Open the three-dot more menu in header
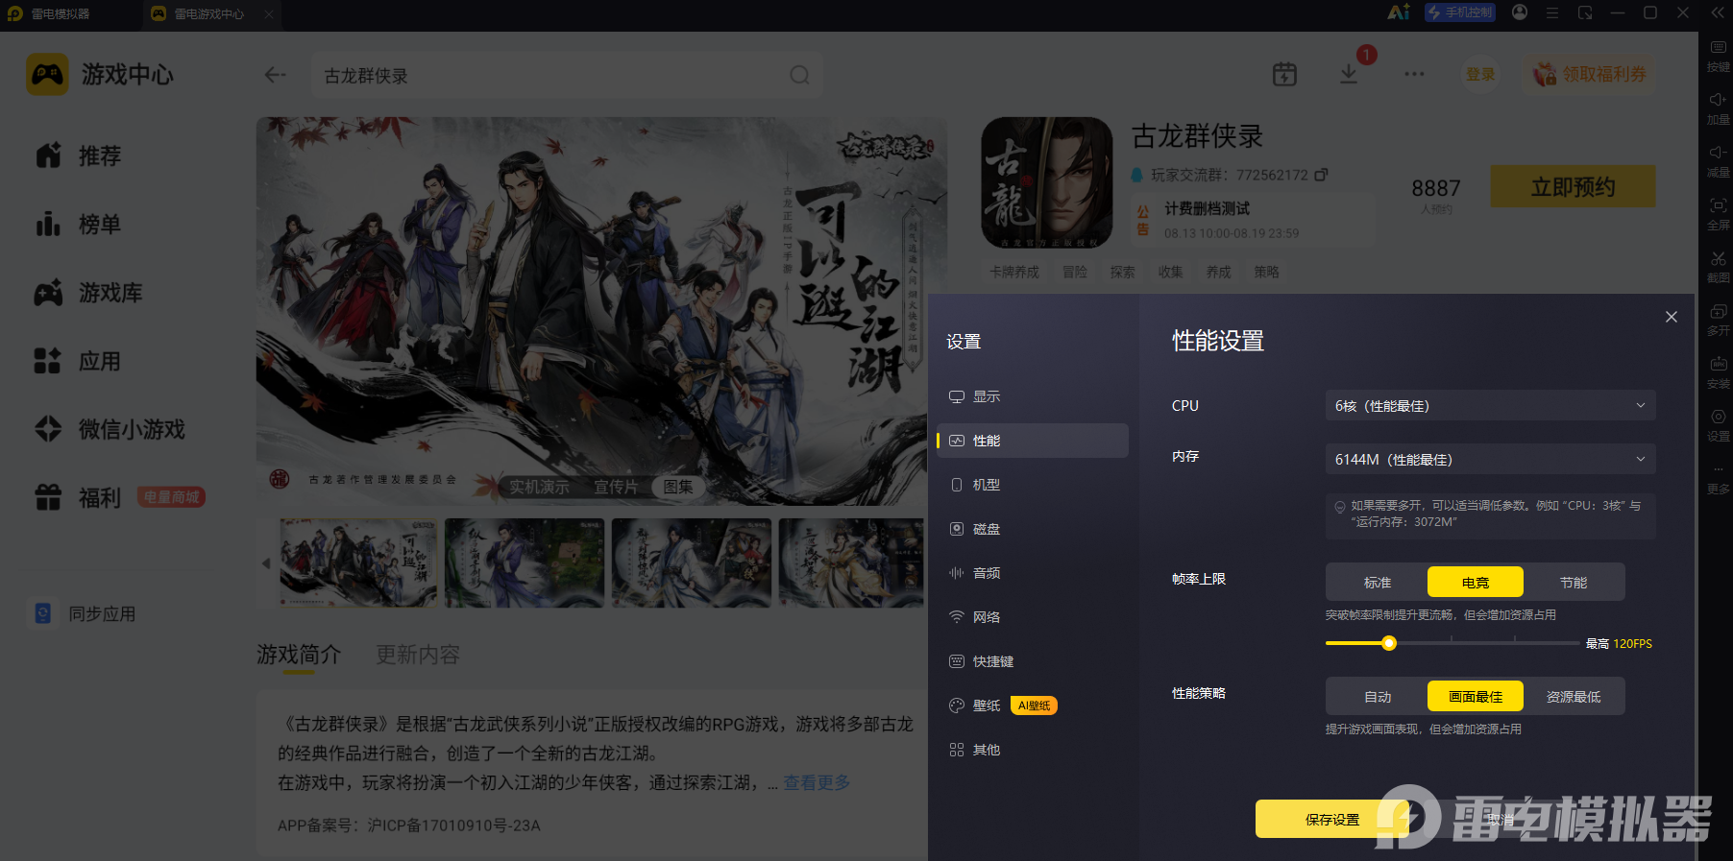This screenshot has width=1733, height=861. point(1414,74)
